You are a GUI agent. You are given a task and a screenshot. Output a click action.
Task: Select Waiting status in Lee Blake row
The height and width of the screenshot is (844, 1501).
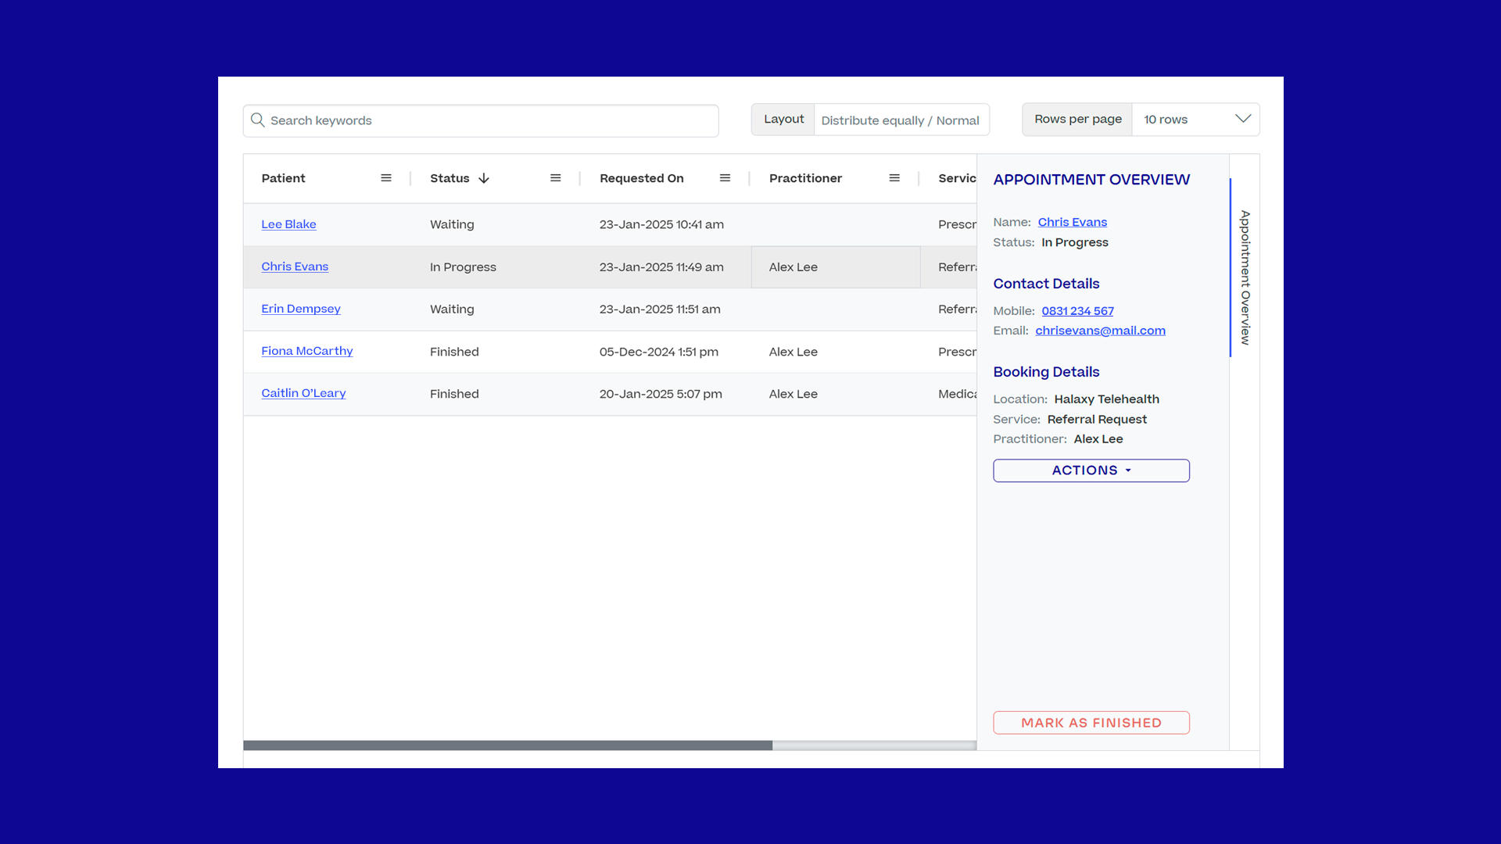tap(452, 224)
